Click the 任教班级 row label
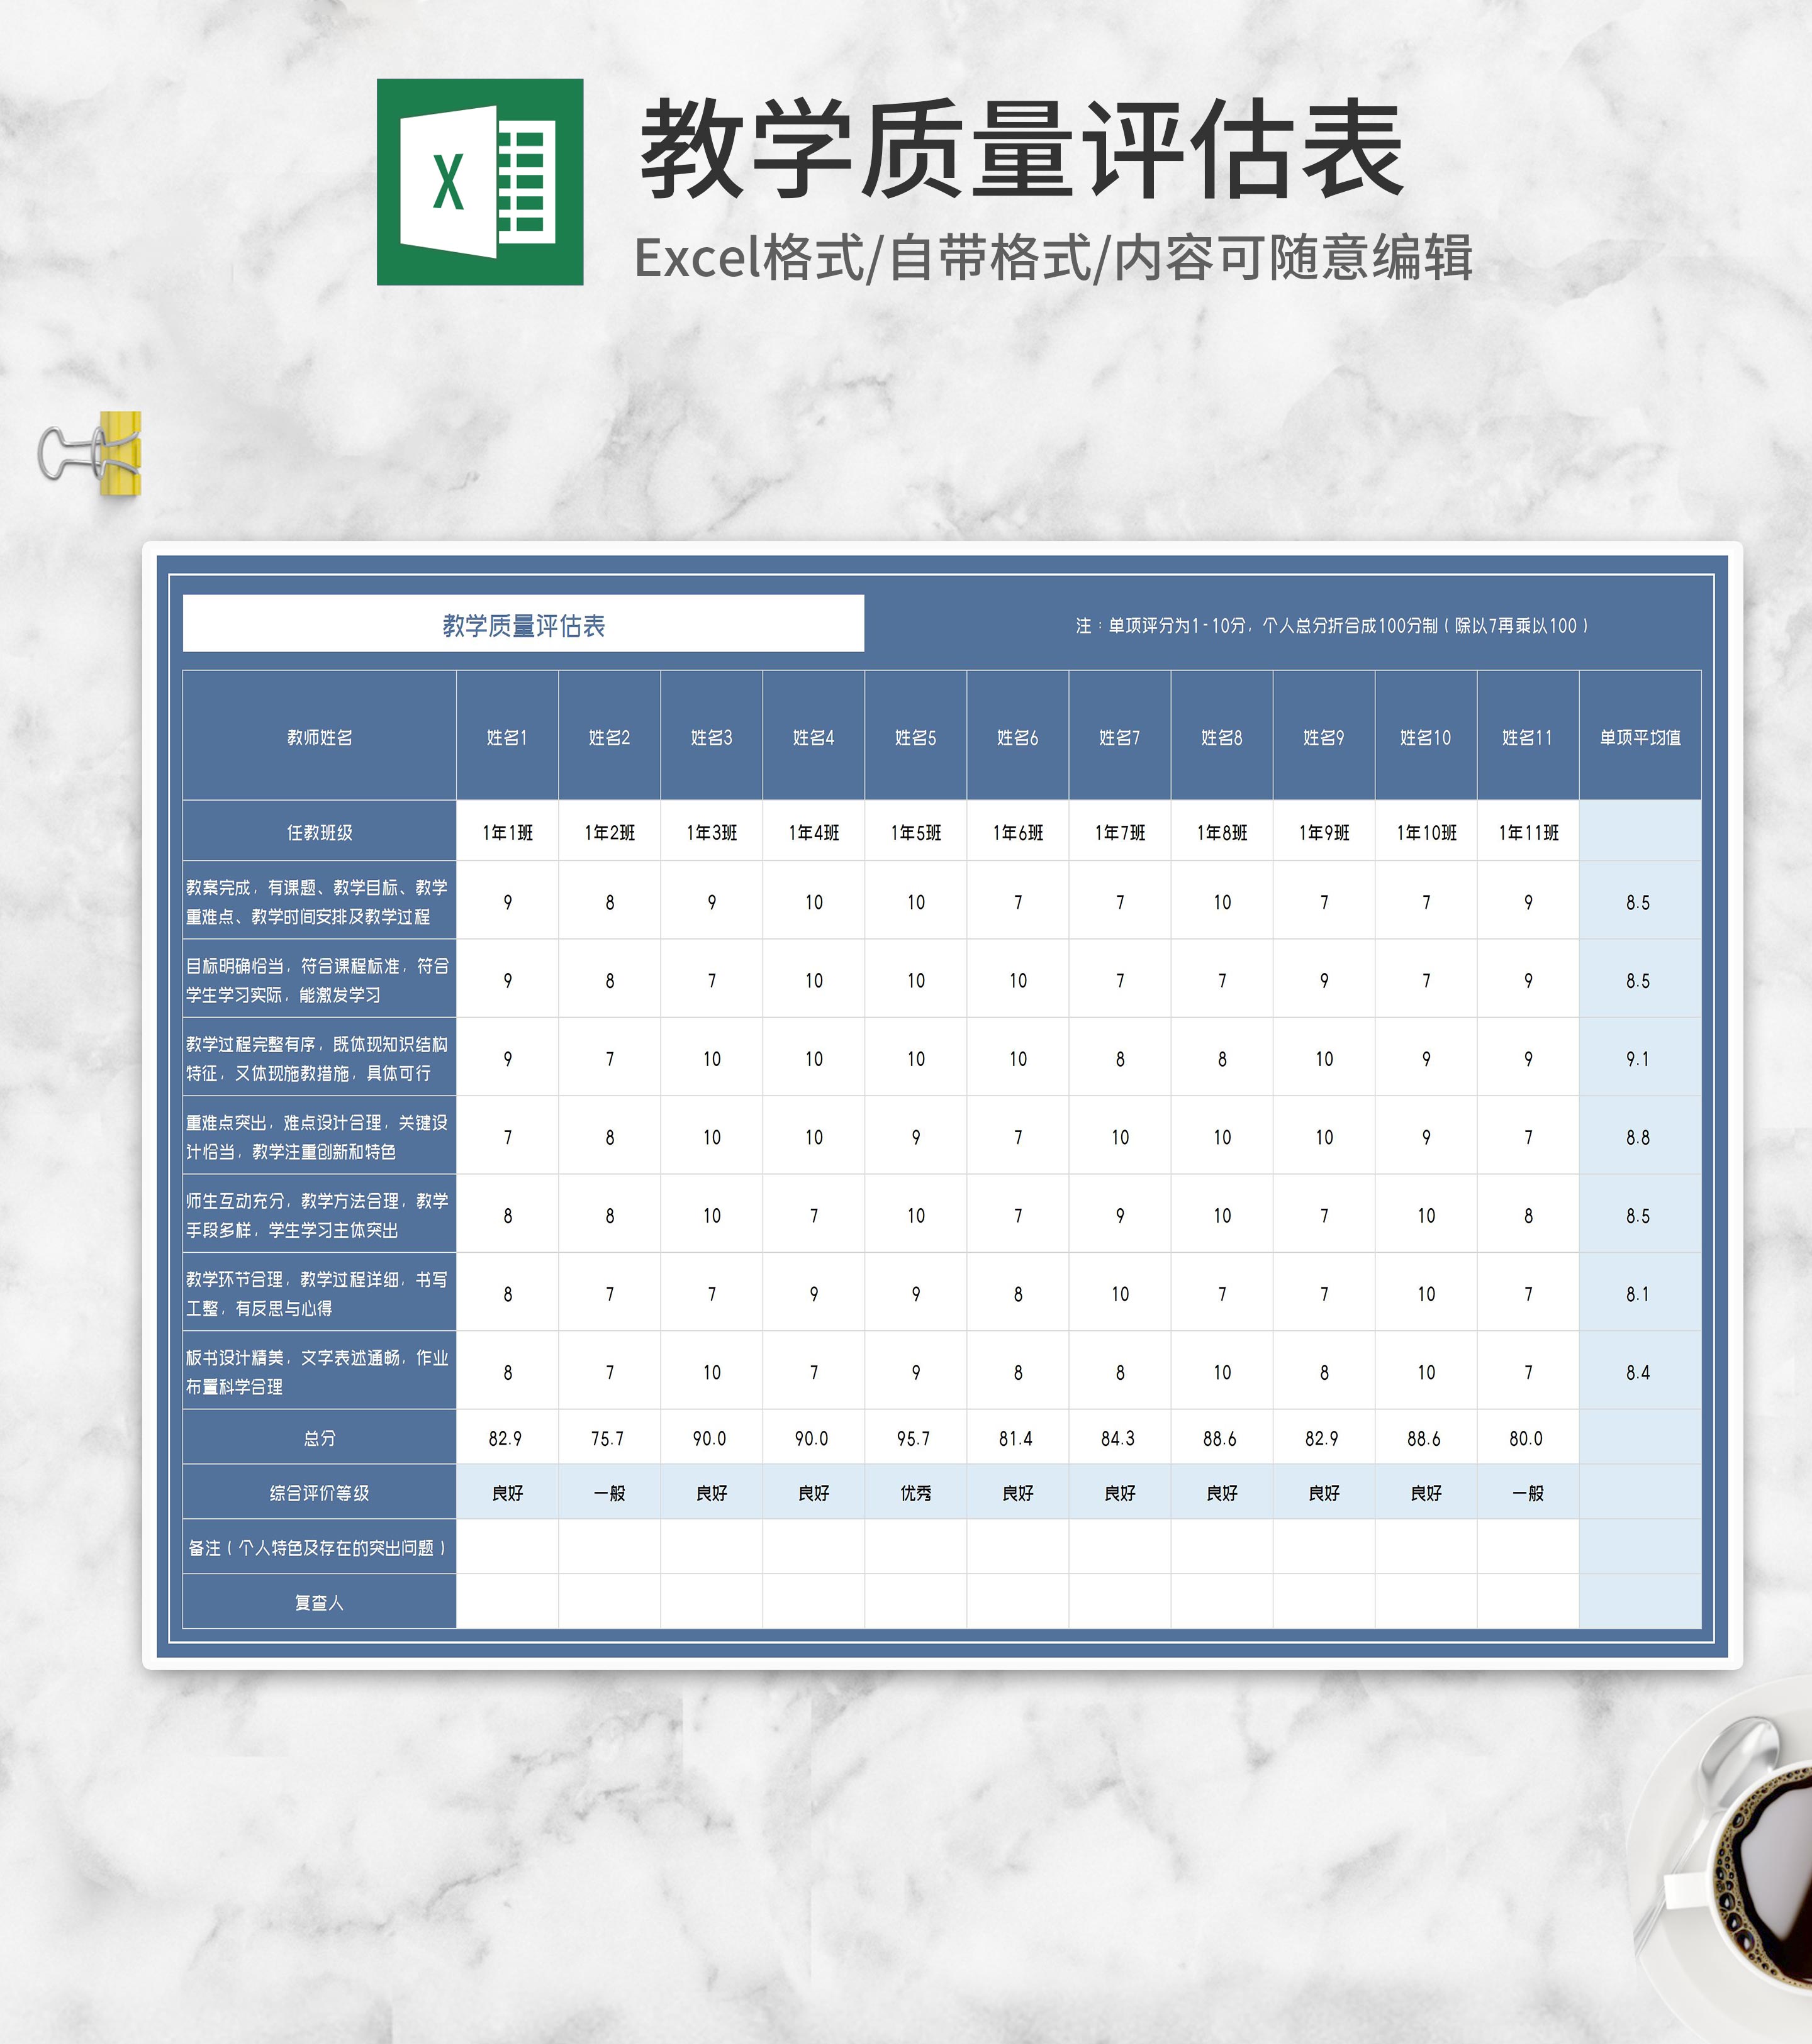 (319, 832)
